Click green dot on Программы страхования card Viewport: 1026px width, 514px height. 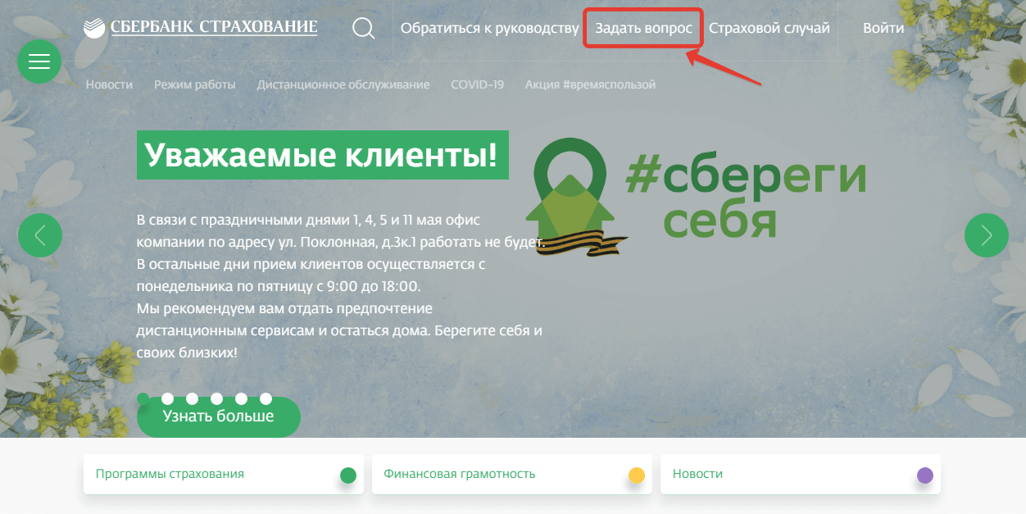pos(348,475)
